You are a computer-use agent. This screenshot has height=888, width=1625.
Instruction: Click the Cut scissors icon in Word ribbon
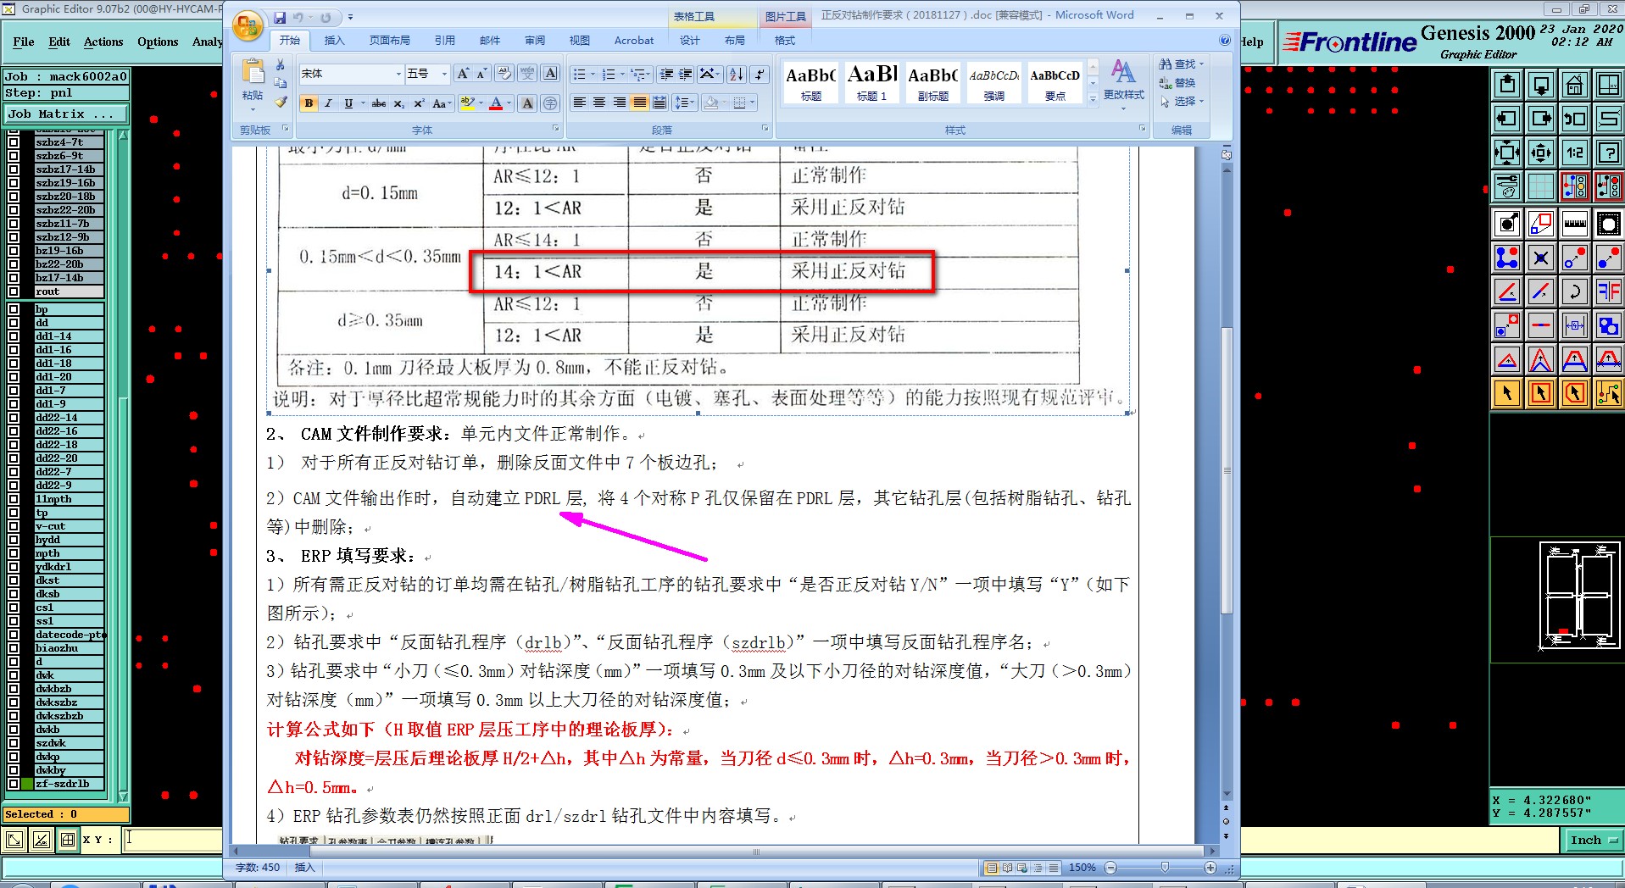coord(281,65)
